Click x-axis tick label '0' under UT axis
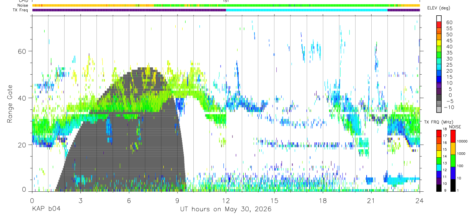Viewport: 472px width, 217px height. pyautogui.click(x=32, y=201)
